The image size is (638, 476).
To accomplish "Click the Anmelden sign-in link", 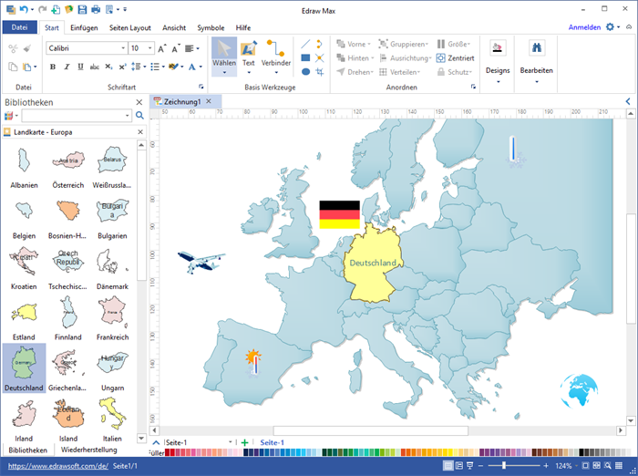I will [584, 27].
